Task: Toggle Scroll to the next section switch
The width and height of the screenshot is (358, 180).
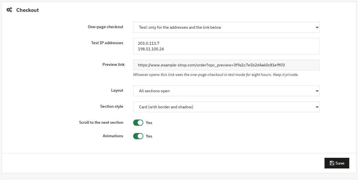Action: click(138, 123)
